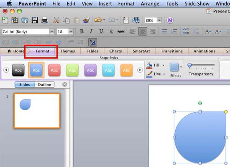Click the Fill paint bucket icon
230x167 pixels.
[x=149, y=65]
